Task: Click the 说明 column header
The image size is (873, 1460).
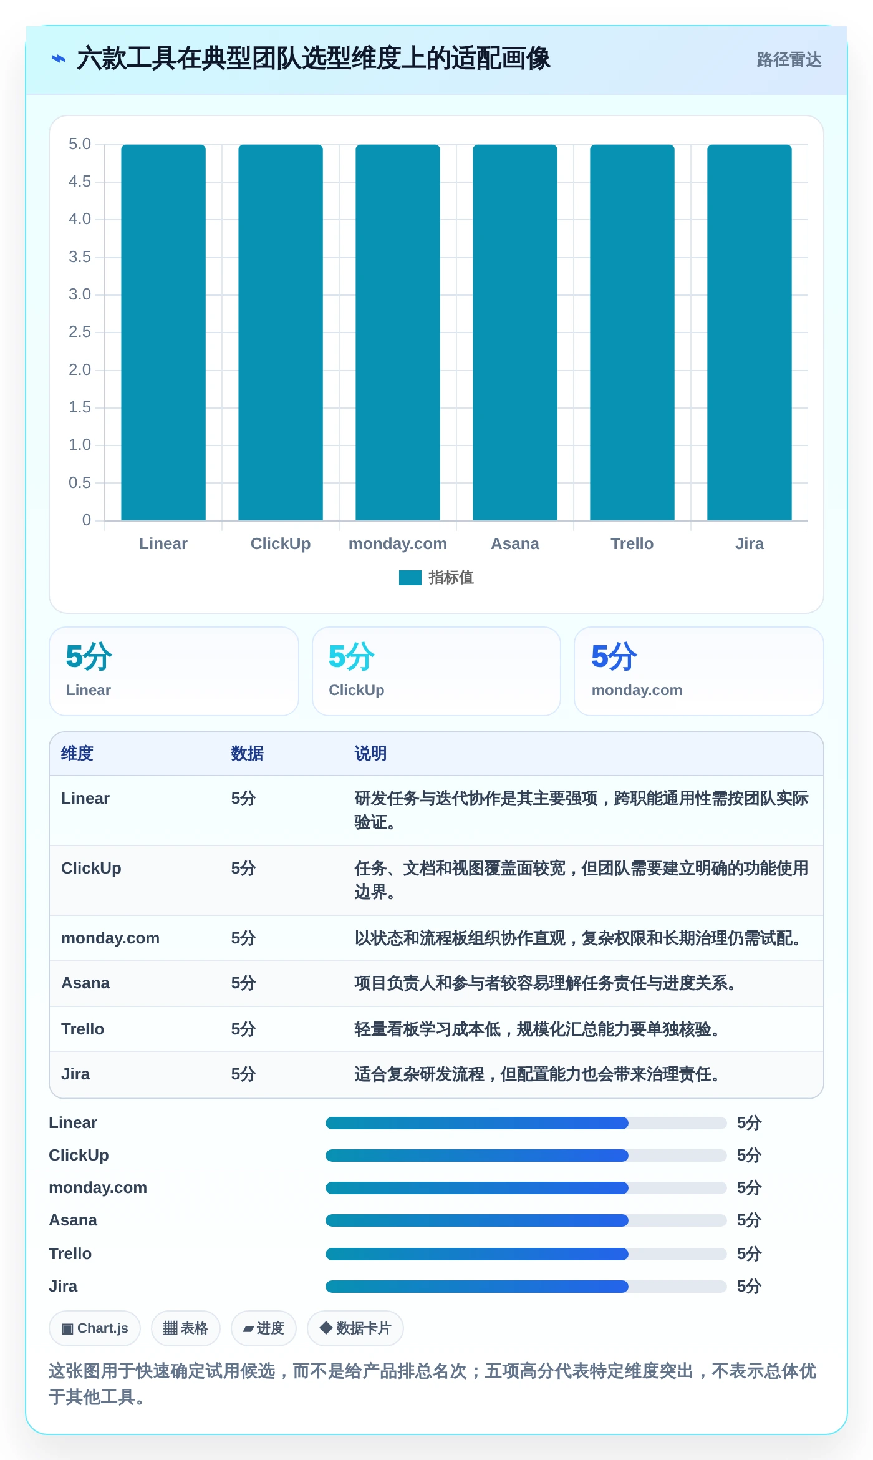Action: click(x=371, y=754)
